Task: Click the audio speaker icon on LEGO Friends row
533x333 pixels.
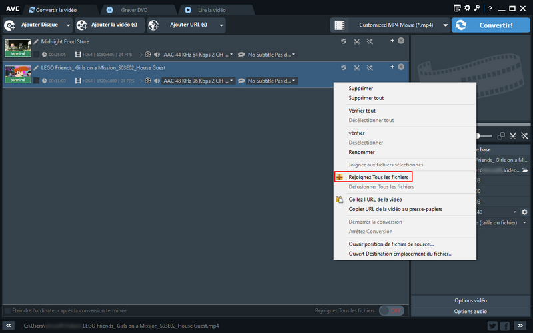Action: [x=157, y=81]
